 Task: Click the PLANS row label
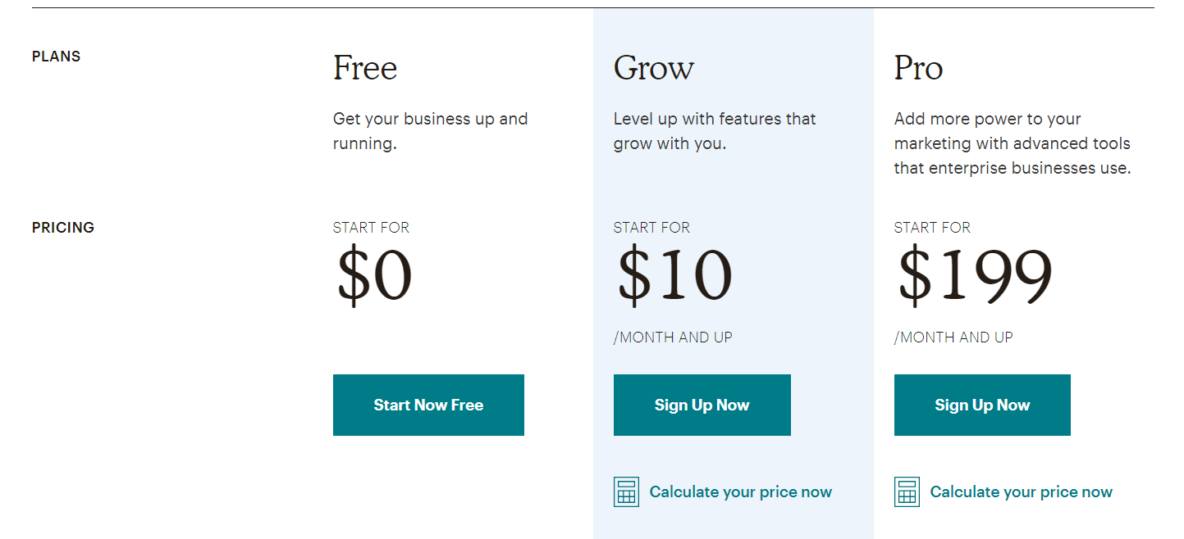pos(56,56)
